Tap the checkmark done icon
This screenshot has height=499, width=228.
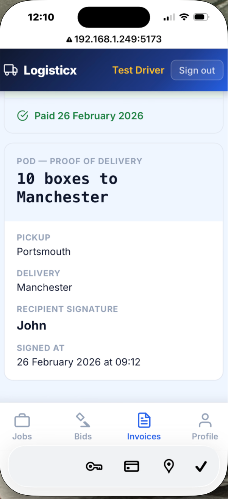[201, 466]
